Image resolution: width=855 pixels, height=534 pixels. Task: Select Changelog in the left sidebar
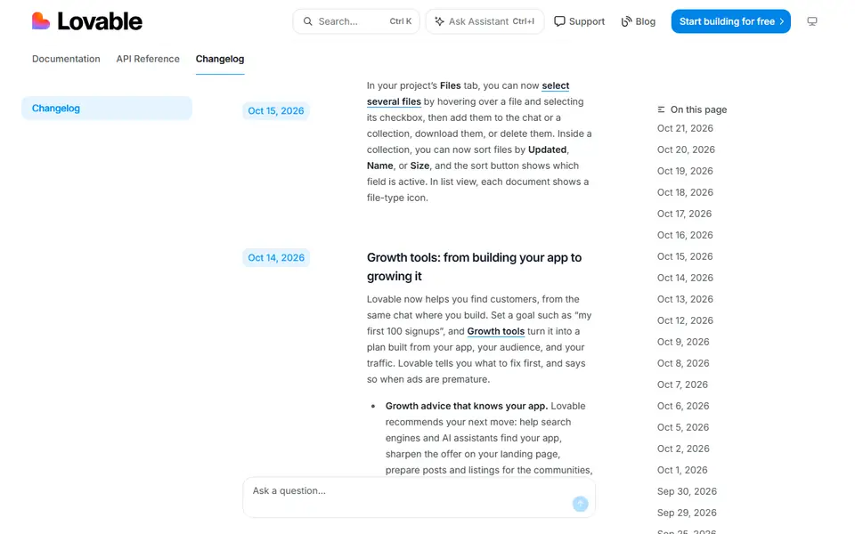(107, 108)
